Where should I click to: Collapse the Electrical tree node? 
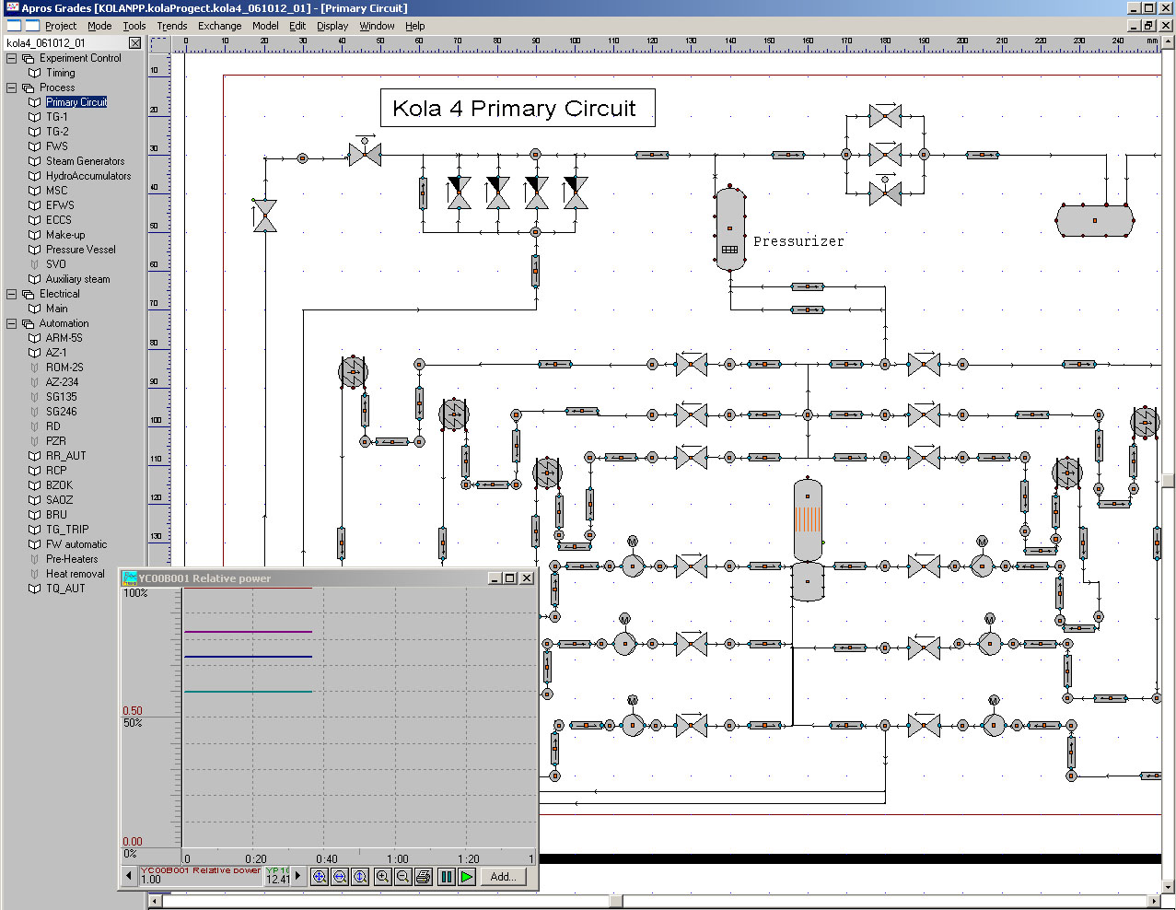12,294
